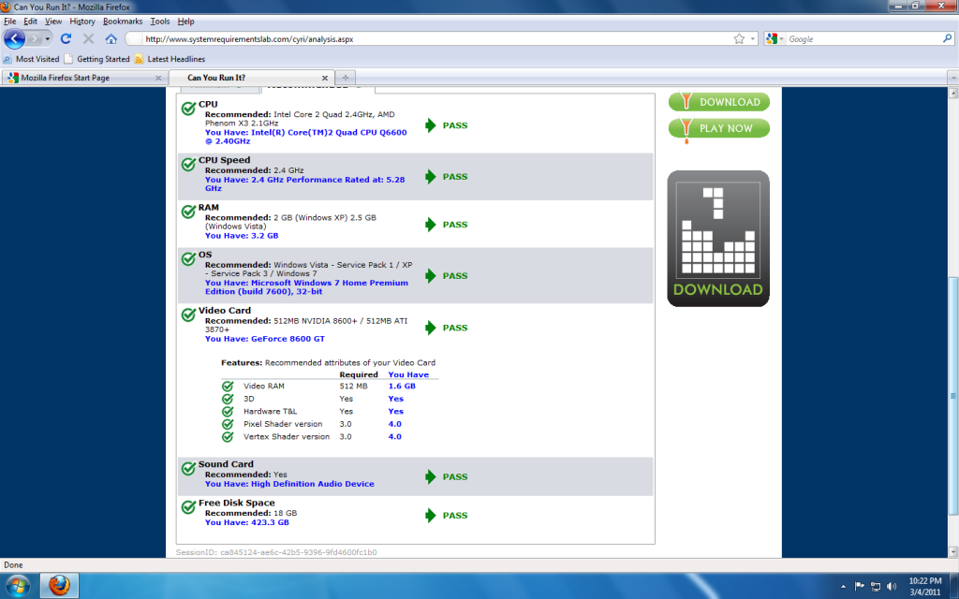
Task: Click the OS green checkmark icon
Action: coord(188,258)
